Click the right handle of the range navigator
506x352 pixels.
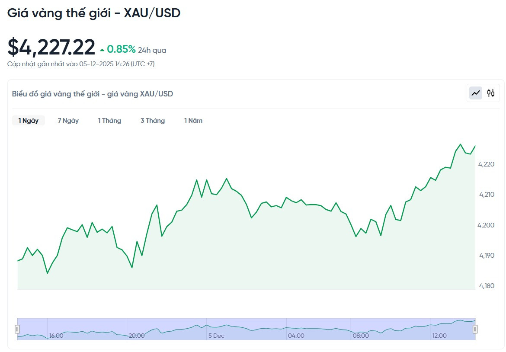[x=475, y=329]
